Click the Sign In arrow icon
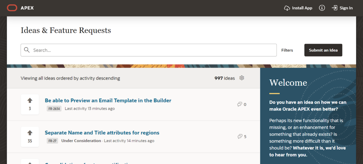 tap(334, 8)
